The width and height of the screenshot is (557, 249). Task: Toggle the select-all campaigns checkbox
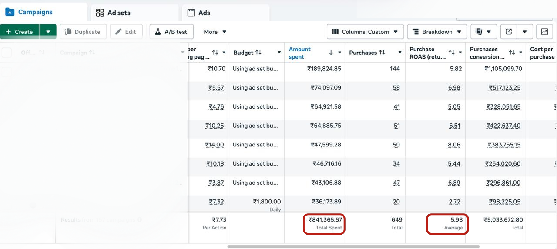coord(7,53)
